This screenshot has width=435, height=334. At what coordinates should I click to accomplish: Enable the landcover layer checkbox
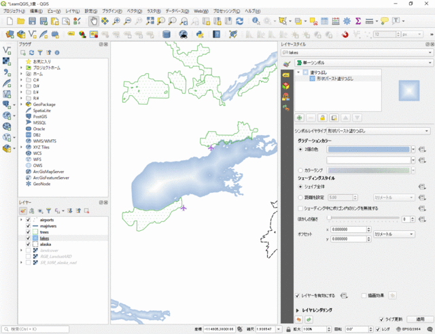point(28,250)
